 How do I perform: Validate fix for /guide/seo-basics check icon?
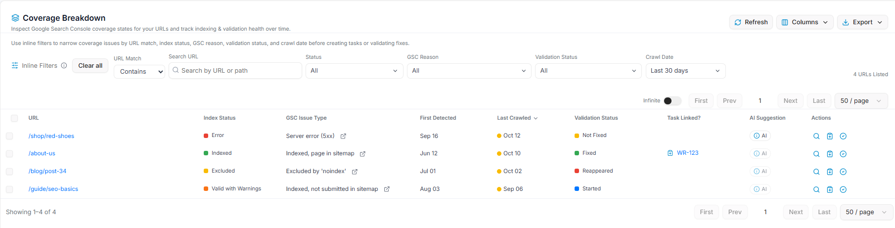pos(843,189)
